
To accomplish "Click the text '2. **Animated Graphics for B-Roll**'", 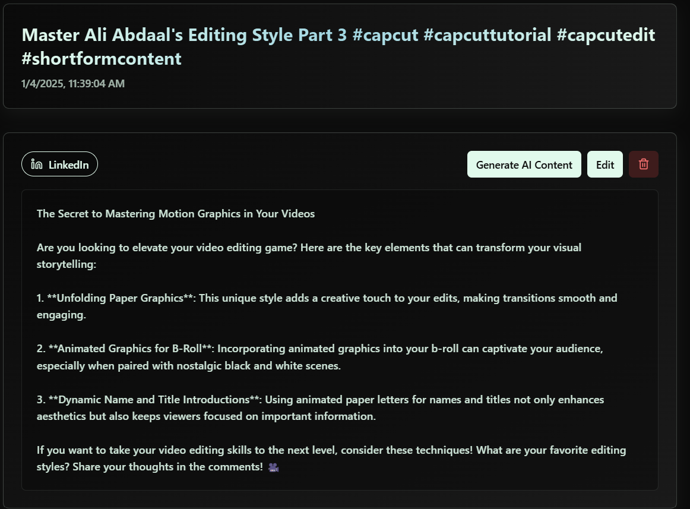I will coord(125,349).
